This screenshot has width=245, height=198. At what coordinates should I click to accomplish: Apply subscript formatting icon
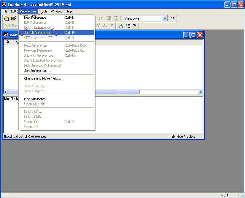pos(105,26)
